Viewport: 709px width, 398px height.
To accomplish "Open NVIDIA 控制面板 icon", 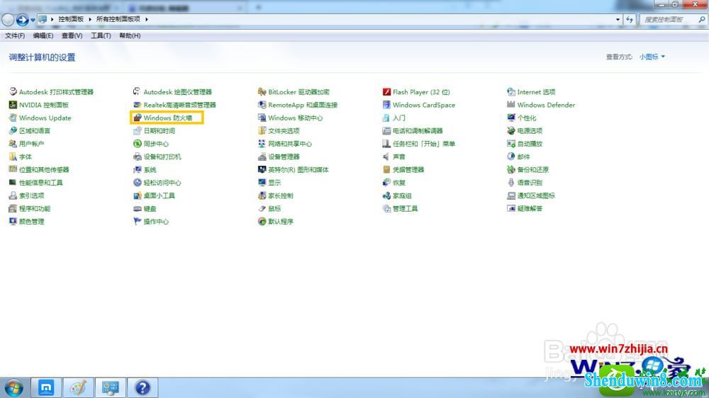I will [13, 105].
